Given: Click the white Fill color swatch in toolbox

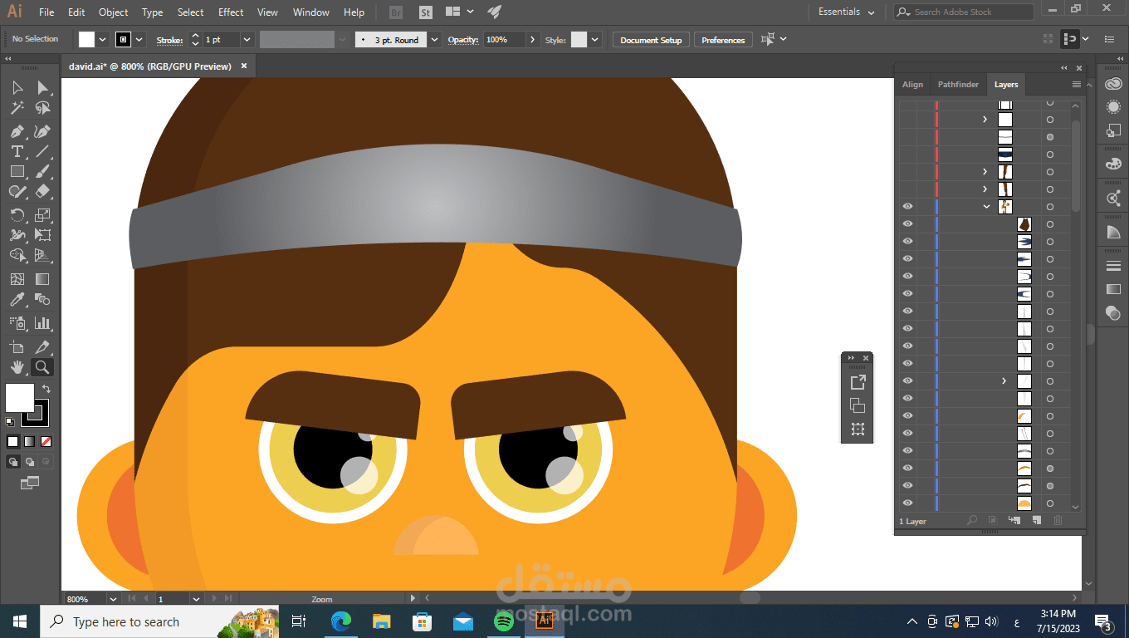Looking at the screenshot, I should pos(19,397).
